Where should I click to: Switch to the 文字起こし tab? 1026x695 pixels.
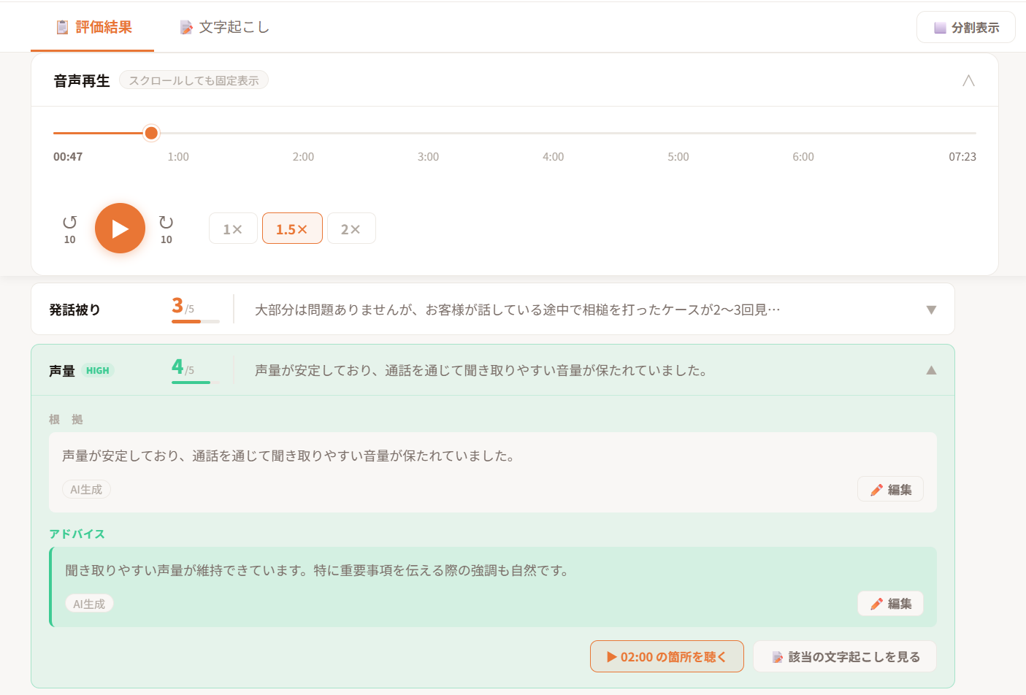coord(224,27)
